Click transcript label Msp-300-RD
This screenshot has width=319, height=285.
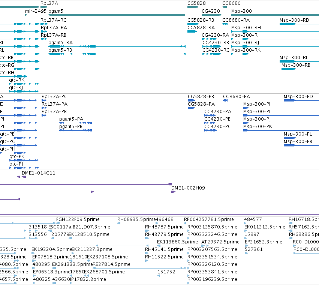click(x=294, y=20)
